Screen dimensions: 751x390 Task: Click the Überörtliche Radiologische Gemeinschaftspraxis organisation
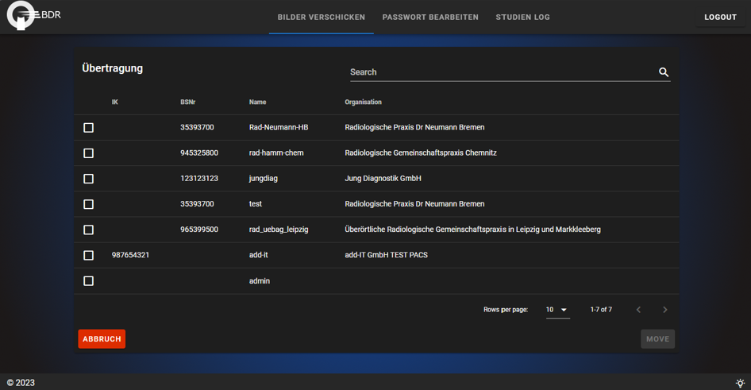pos(472,230)
